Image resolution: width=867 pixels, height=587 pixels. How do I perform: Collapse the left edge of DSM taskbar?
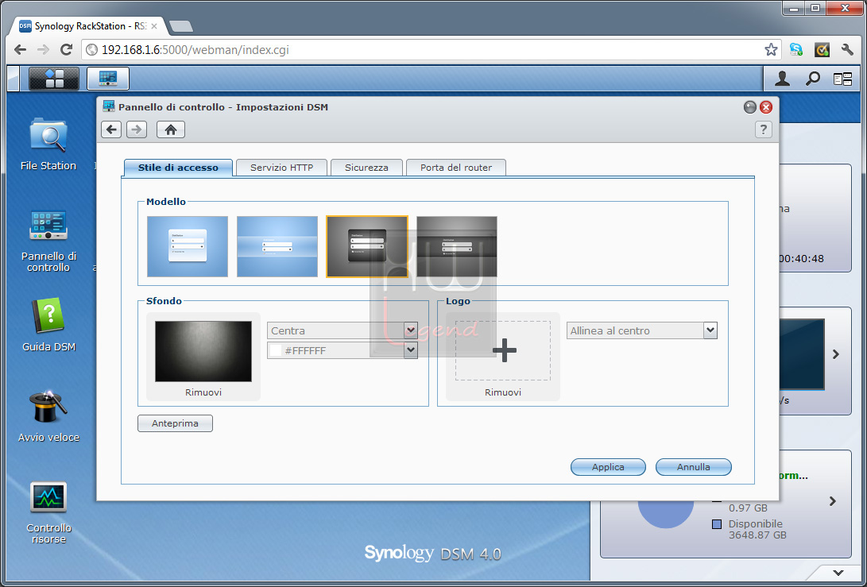[14, 79]
